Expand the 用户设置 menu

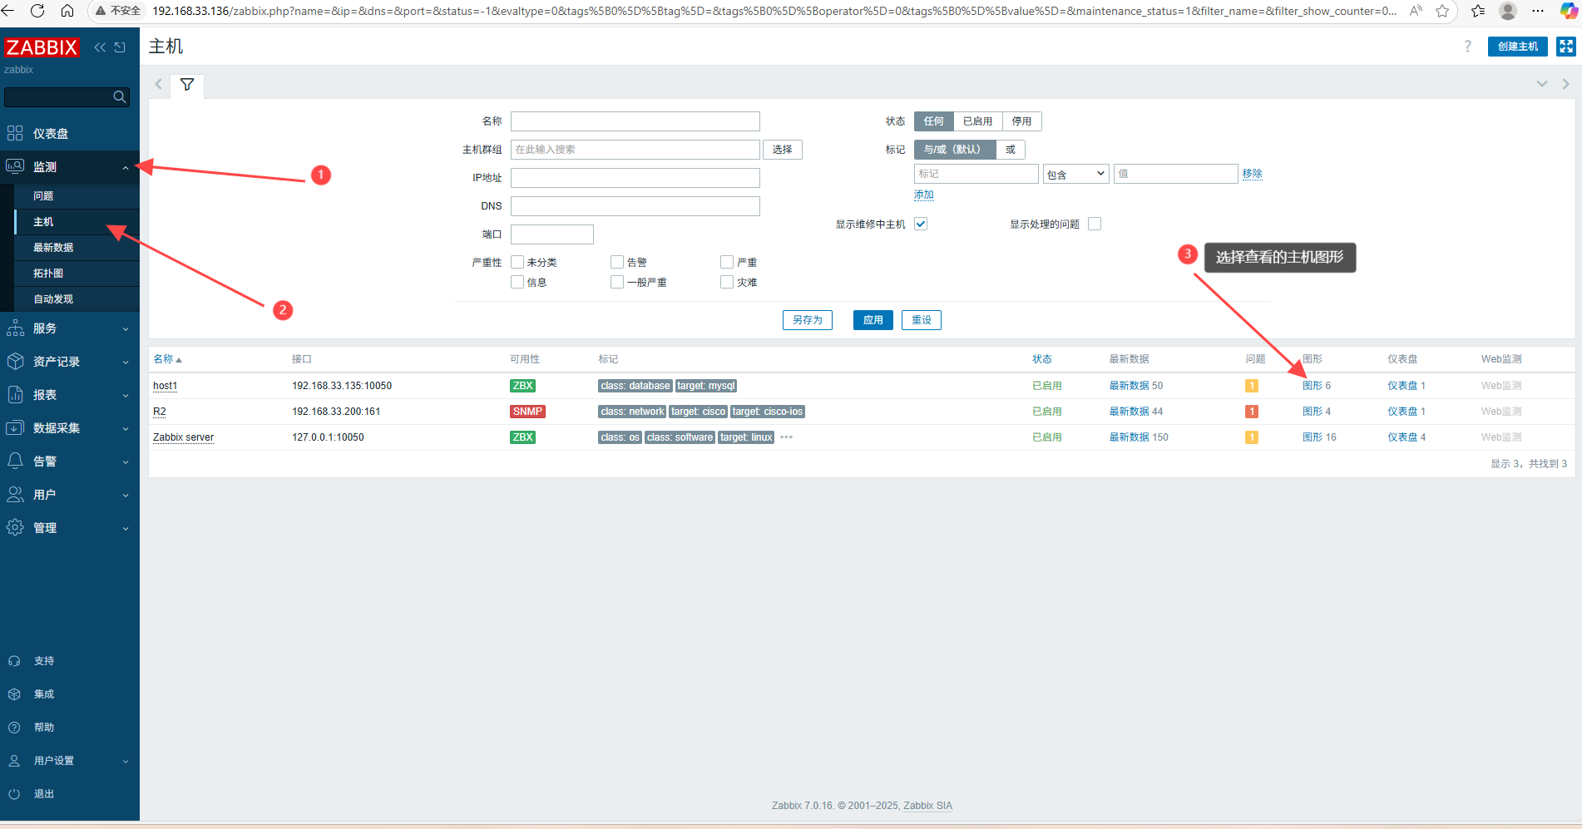[x=70, y=761]
